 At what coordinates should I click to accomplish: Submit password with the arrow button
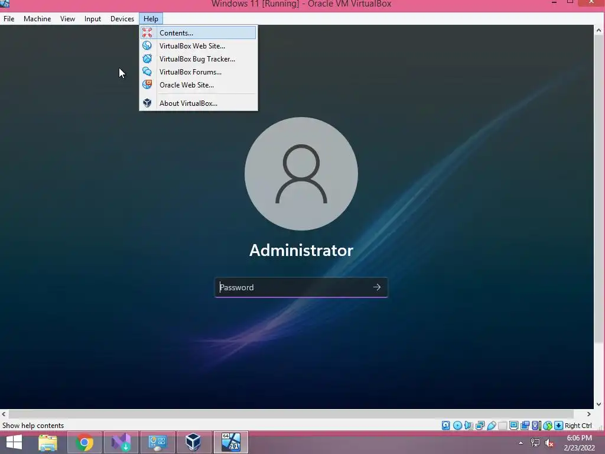point(377,287)
